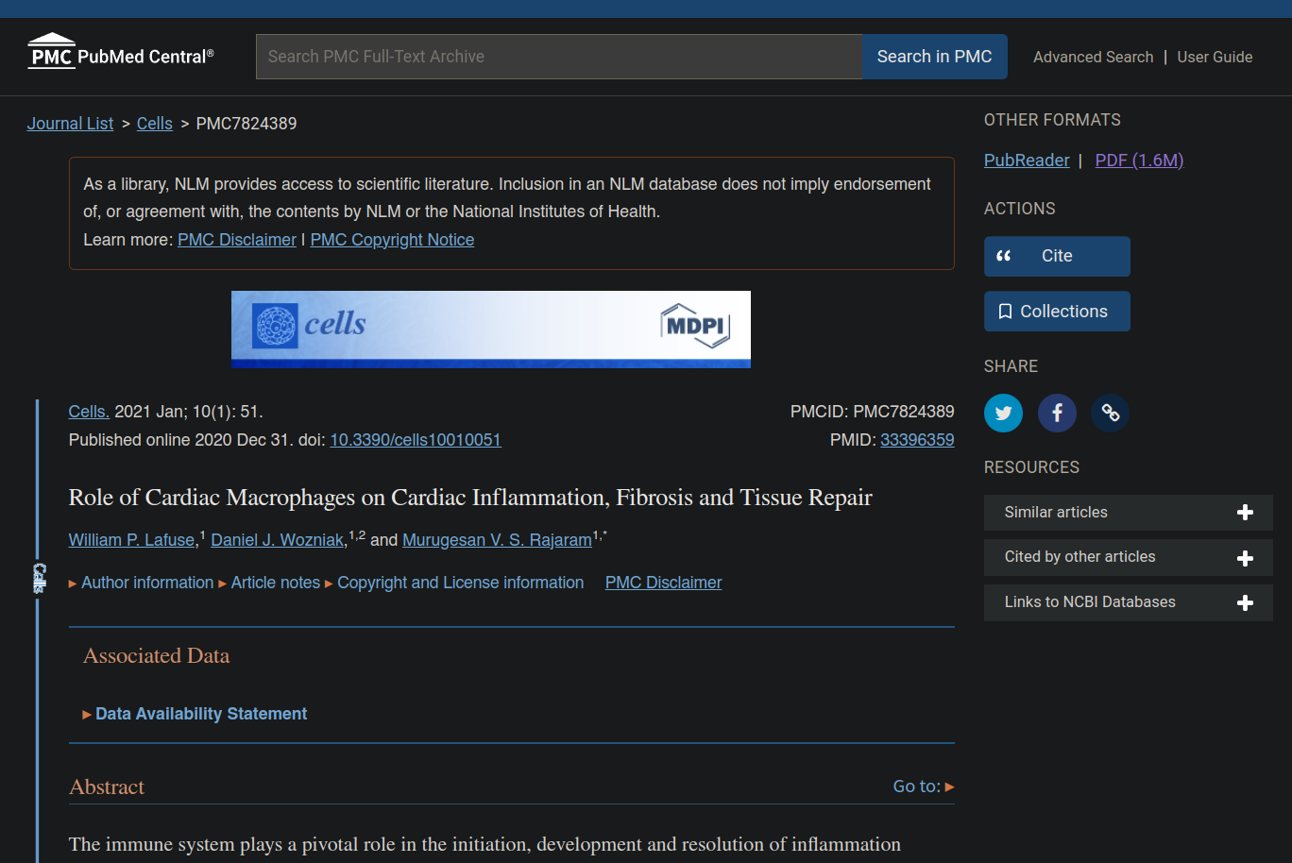Click the PMC PubMed Central logo

pos(121,52)
